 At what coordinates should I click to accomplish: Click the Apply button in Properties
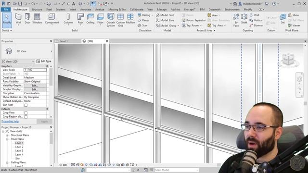click(x=44, y=122)
